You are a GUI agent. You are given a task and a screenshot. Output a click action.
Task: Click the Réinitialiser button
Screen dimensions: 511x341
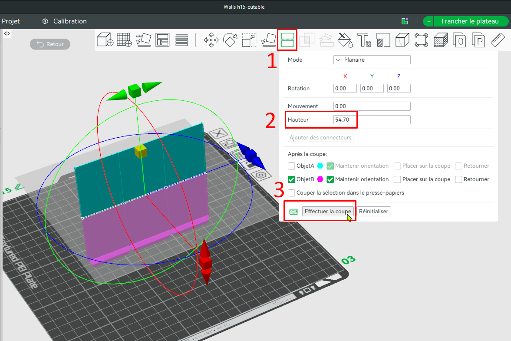(373, 211)
